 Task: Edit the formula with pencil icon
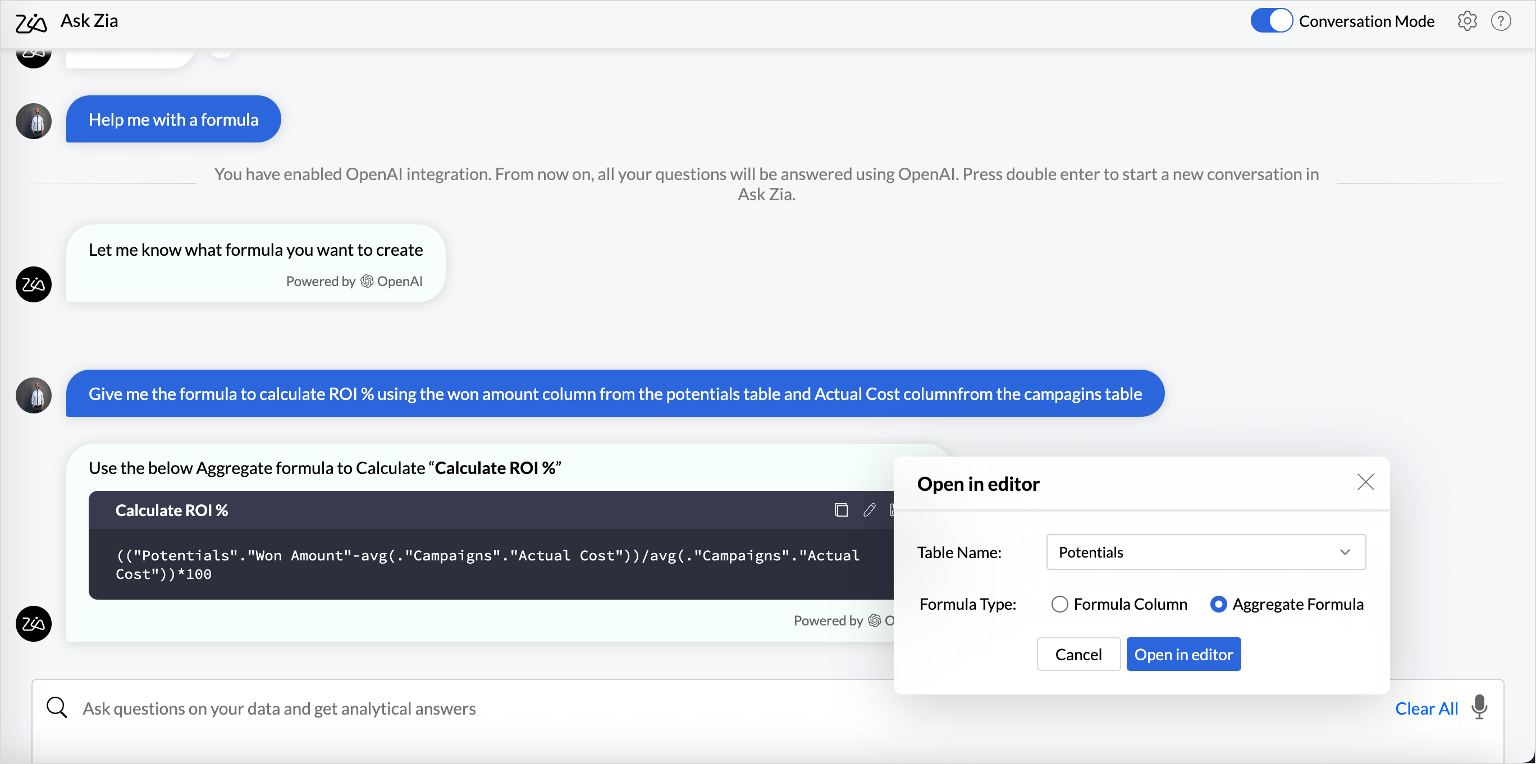870,510
